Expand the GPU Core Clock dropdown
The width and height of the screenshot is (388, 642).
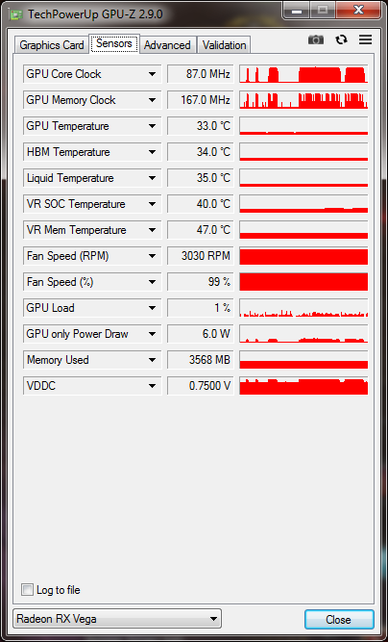[152, 74]
